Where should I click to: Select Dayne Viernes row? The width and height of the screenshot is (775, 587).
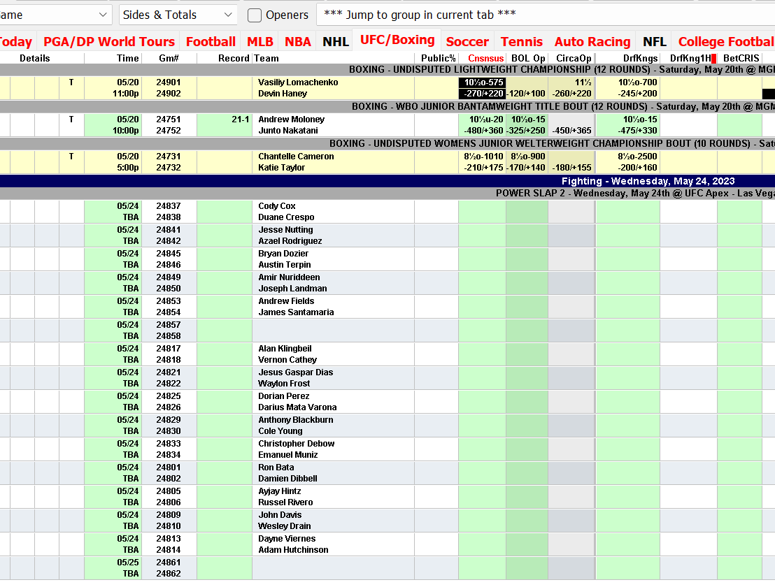pos(287,539)
